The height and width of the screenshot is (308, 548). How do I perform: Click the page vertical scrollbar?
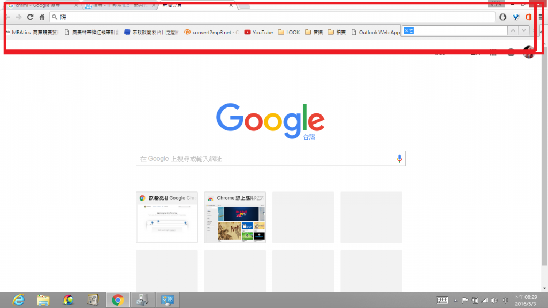point(544,157)
